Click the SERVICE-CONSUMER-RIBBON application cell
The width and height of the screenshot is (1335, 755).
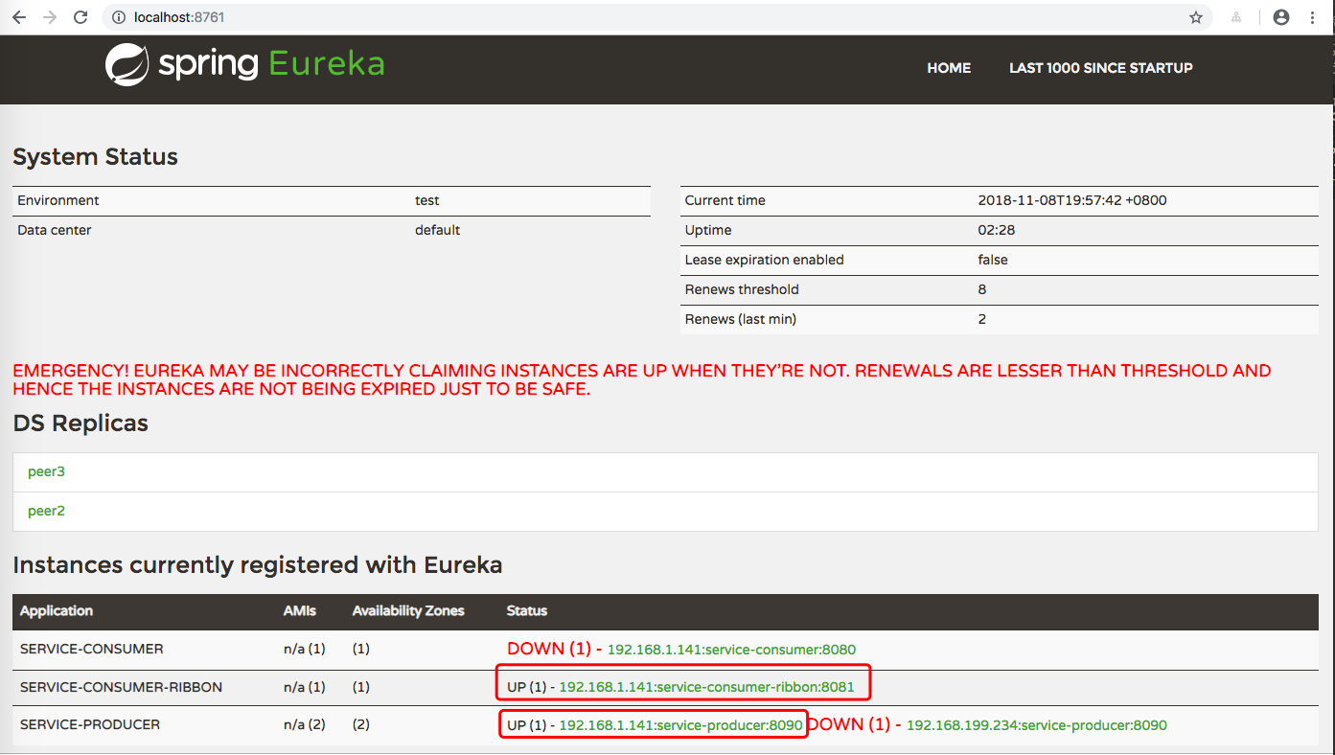[121, 687]
